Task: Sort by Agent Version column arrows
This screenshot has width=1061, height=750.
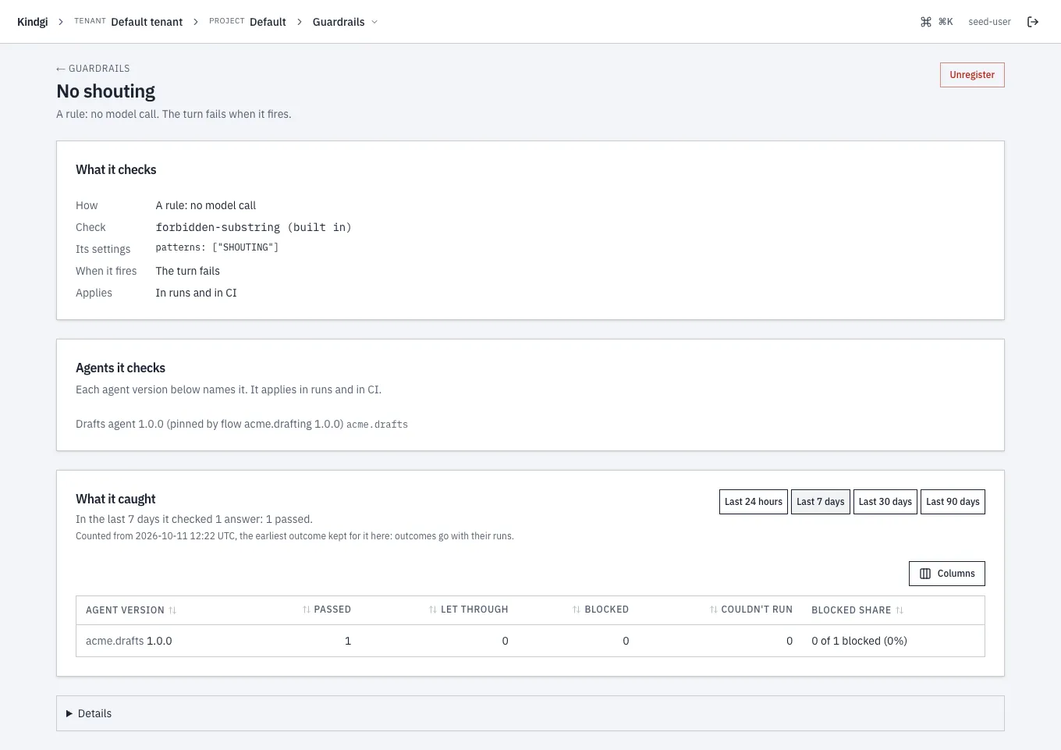Action: 172,610
